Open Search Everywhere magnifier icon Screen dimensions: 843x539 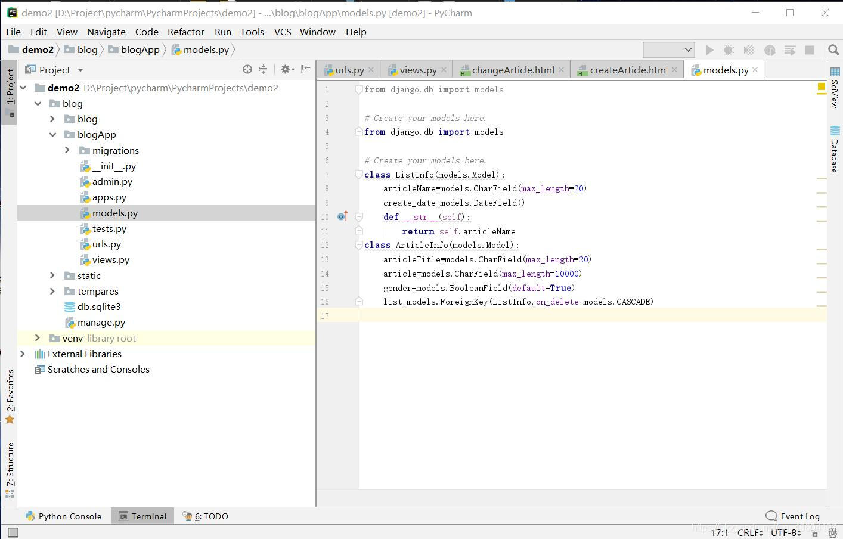pos(833,50)
